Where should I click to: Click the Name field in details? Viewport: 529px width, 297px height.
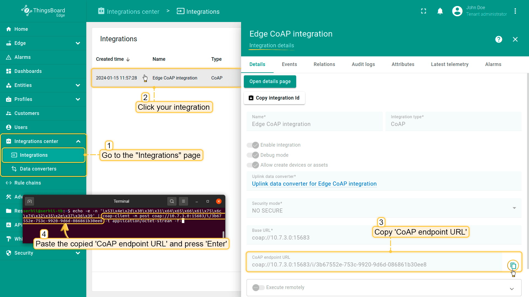(314, 121)
